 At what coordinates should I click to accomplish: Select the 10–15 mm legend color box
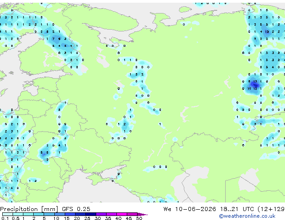(x=59, y=214)
